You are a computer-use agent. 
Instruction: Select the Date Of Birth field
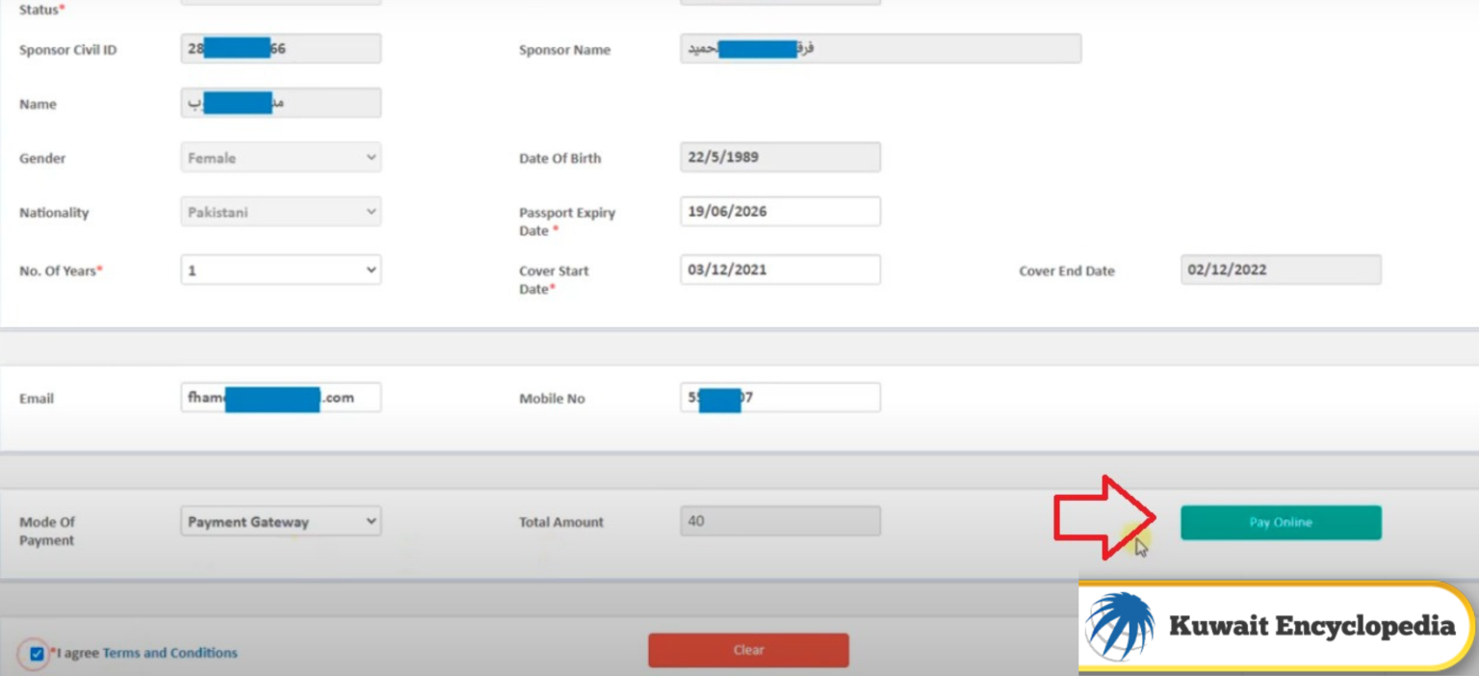[x=780, y=156]
